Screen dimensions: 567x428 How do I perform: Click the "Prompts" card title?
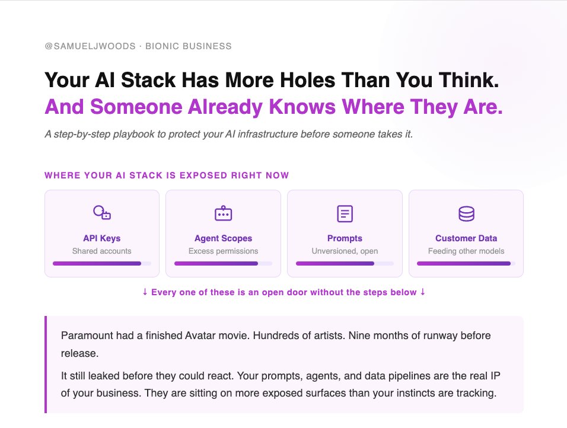tap(345, 238)
